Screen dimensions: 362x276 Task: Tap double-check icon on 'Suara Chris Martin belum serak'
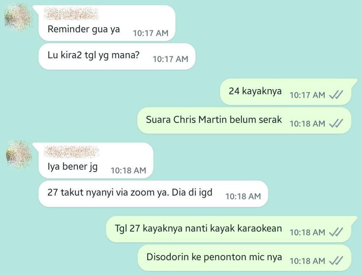[336, 124]
